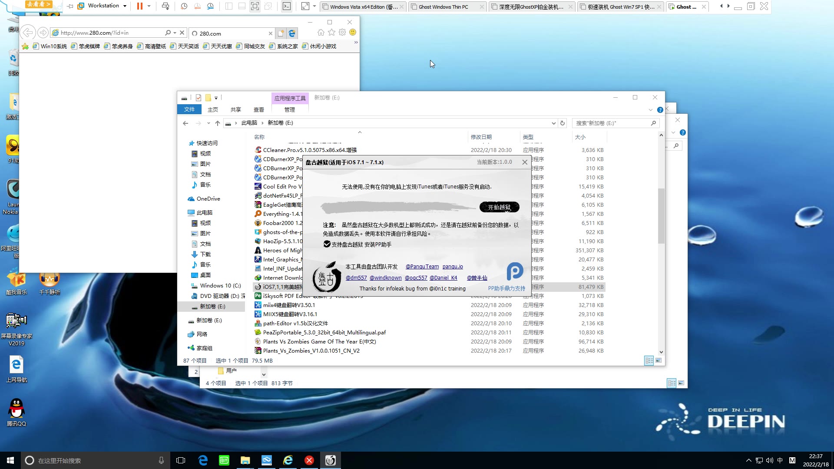
Task: Go up one folder level in Explorer
Action: point(218,123)
